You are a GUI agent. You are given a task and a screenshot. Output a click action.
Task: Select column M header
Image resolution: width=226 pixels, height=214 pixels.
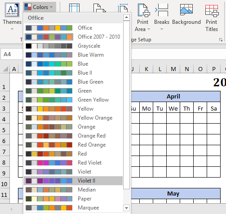coord(173,69)
